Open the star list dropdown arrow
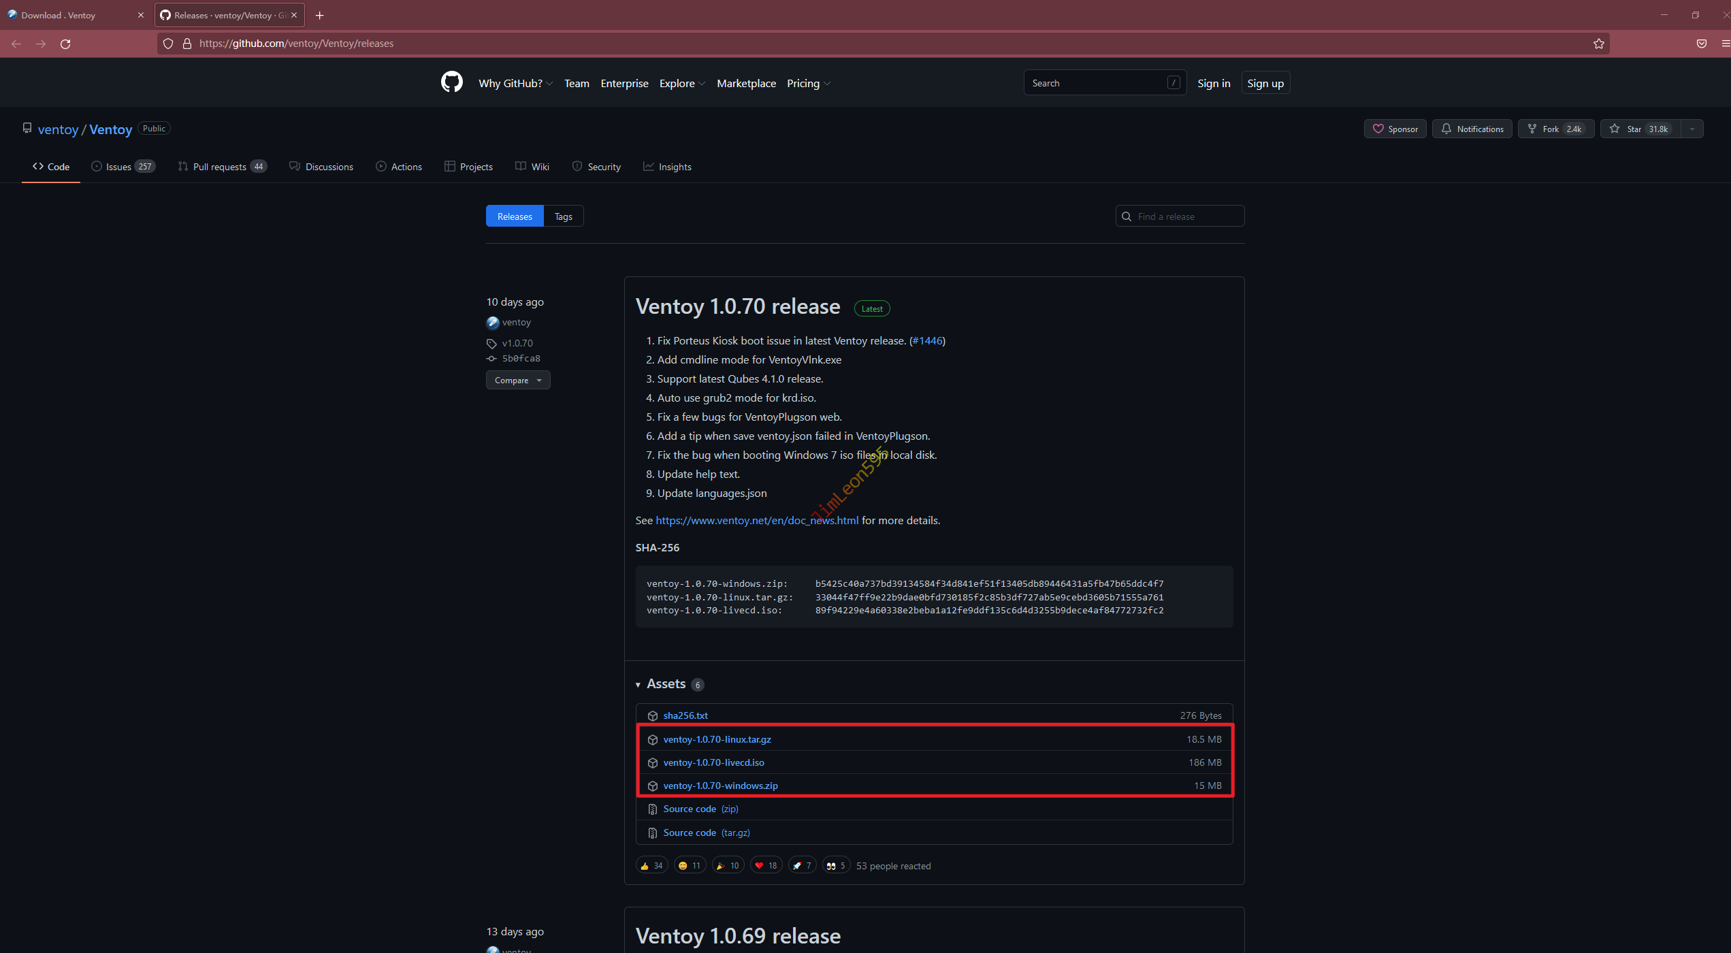 coord(1692,129)
